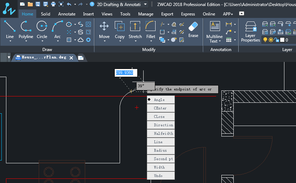Choose Undo from the arc options menu
Screen dimensions: 296x183
[161, 176]
